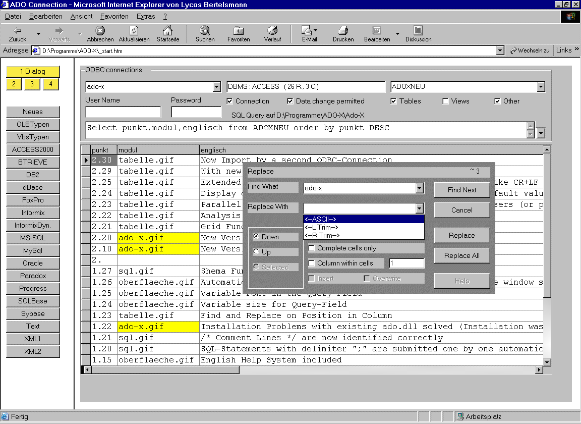Open the Find What dropdown arrow

420,188
